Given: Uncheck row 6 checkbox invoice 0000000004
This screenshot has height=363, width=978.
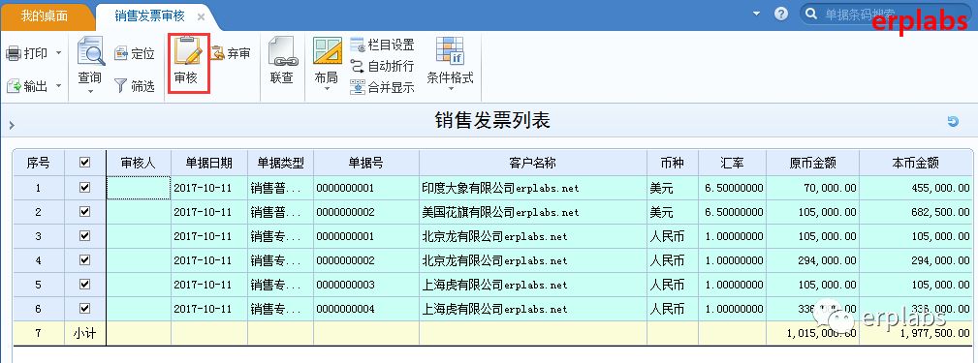Looking at the screenshot, I should click(x=85, y=309).
